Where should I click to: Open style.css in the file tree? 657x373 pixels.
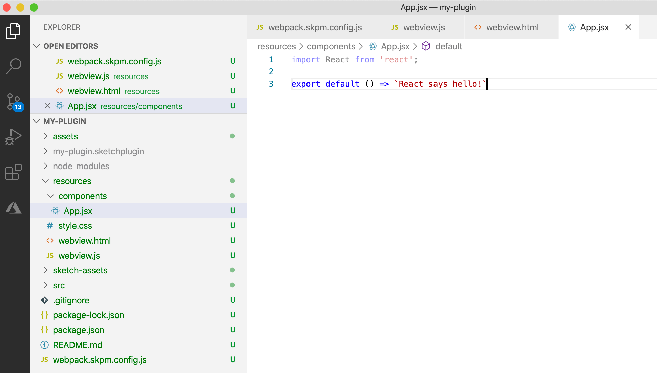pos(75,226)
